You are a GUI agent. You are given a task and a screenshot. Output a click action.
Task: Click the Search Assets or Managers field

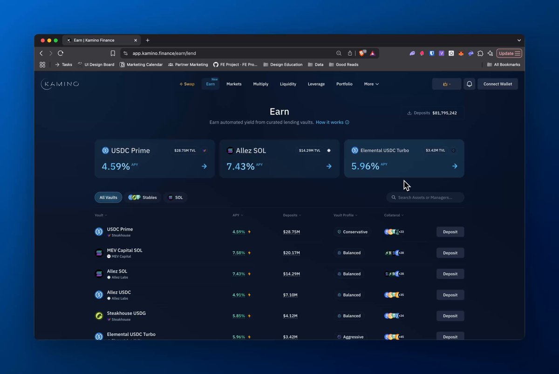coord(425,197)
